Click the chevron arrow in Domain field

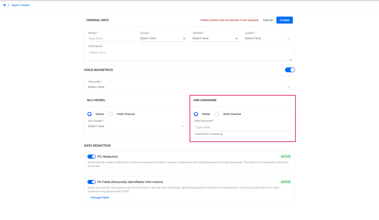pyautogui.click(x=236, y=38)
